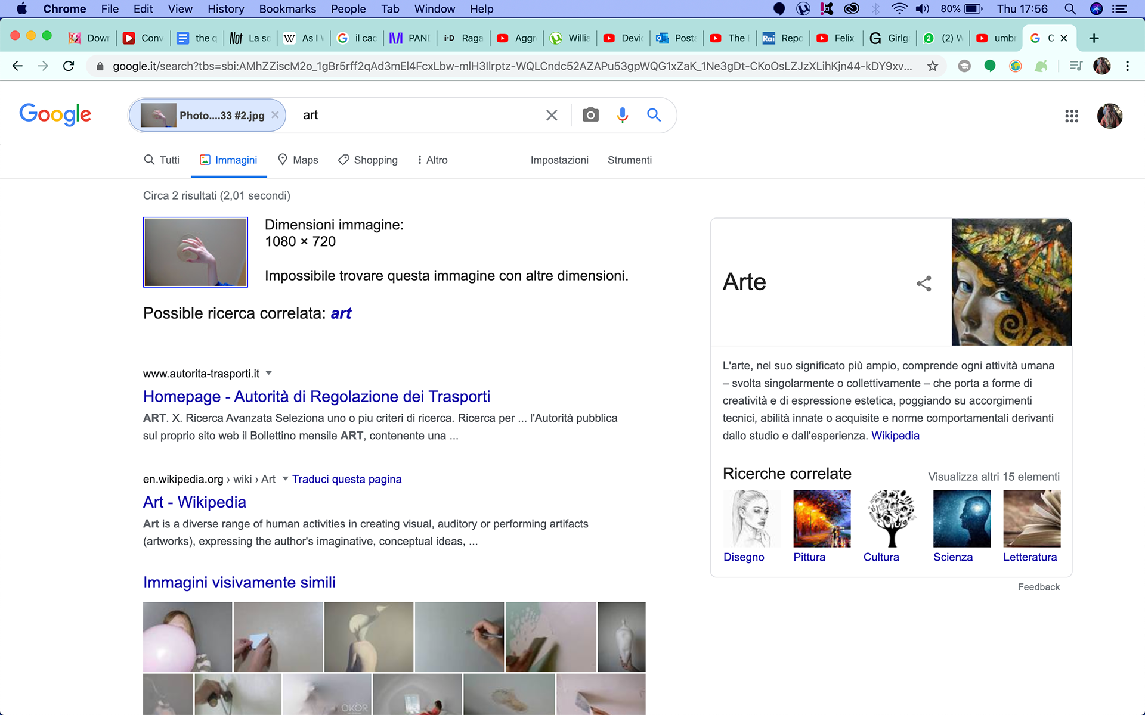Click the Chrome profile avatar in toolbar

[x=1102, y=66]
